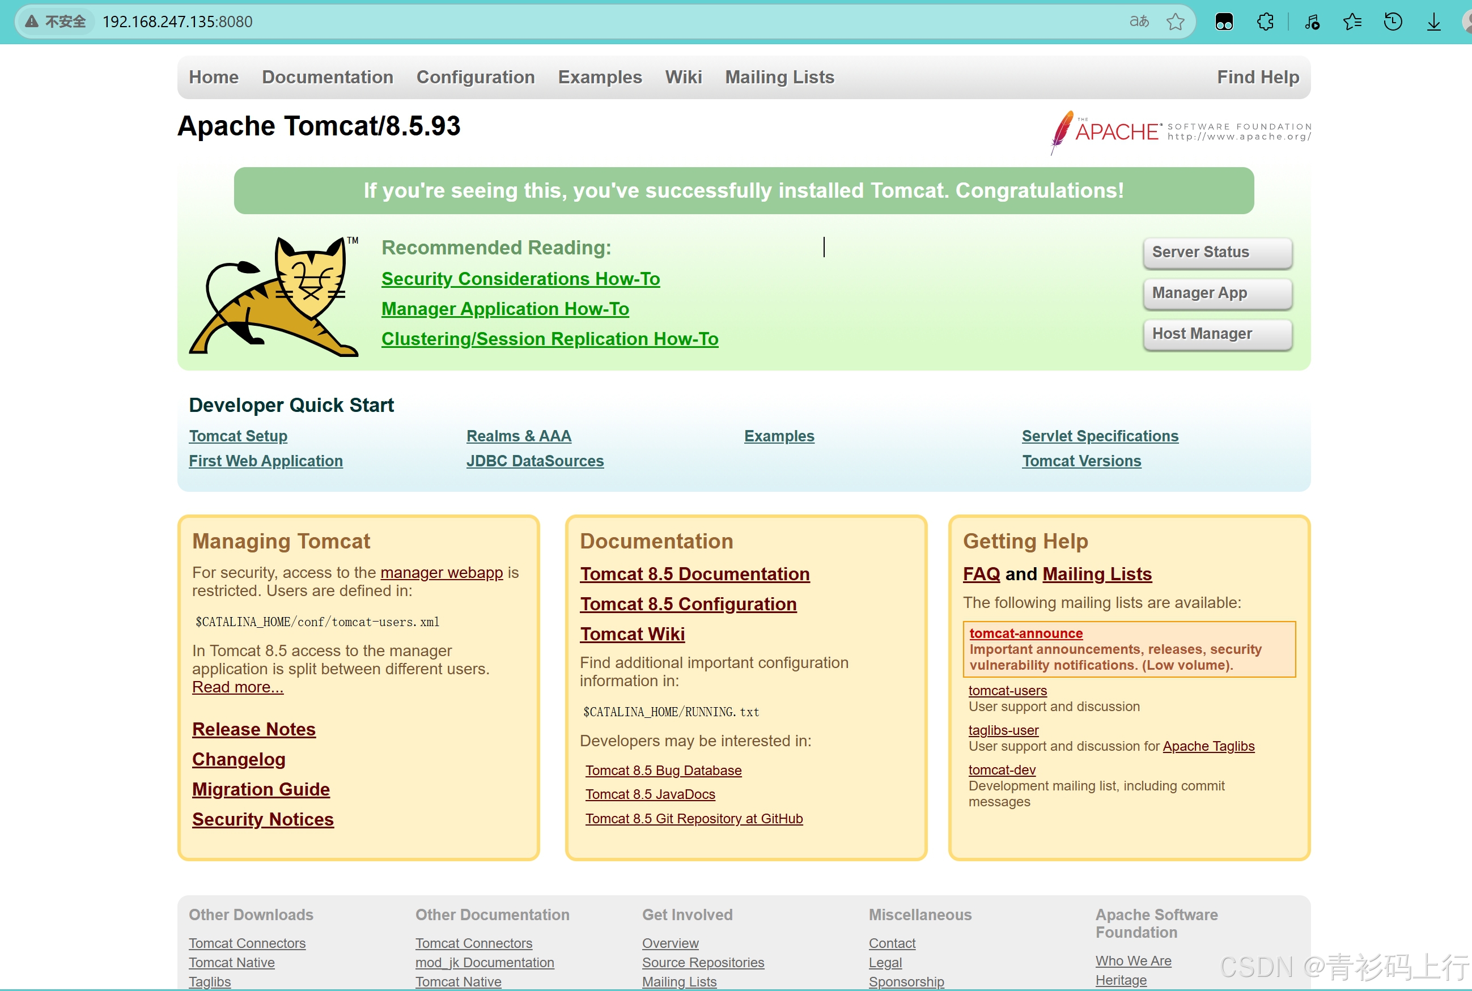
Task: Open Tomcat Versions link
Action: coord(1081,461)
